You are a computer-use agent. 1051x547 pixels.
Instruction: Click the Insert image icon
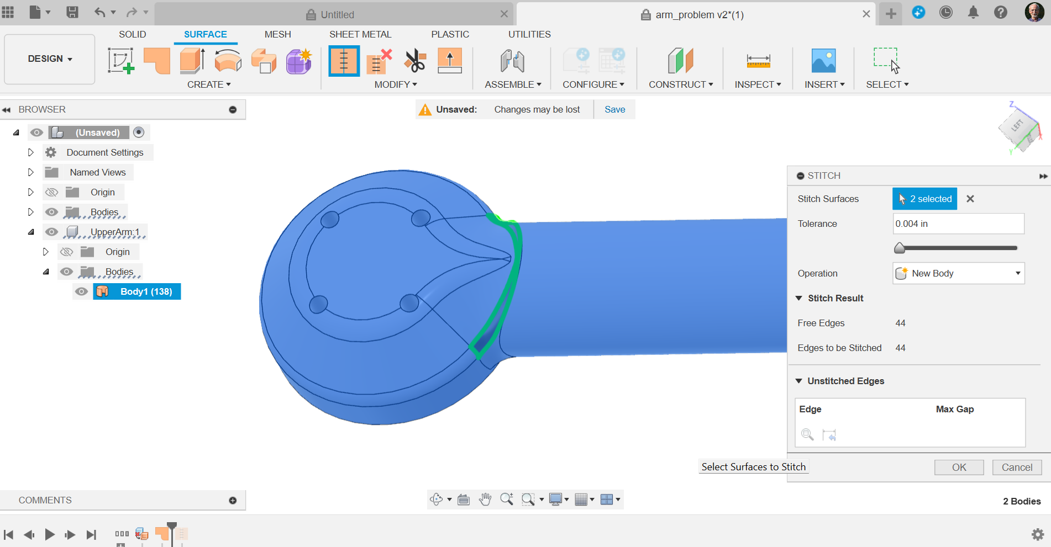coord(823,61)
